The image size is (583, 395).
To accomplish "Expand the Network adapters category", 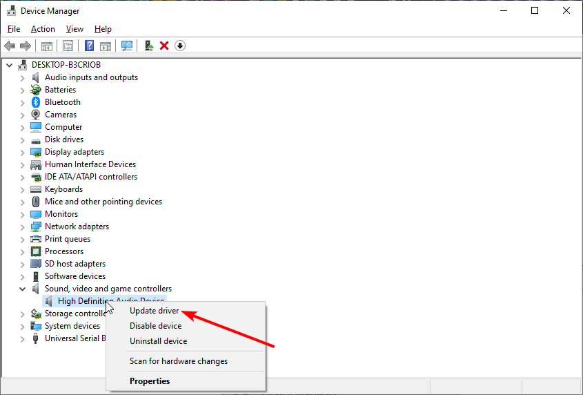I will point(22,227).
